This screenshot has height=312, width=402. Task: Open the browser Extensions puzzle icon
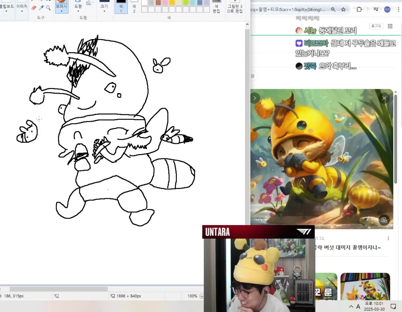(359, 9)
